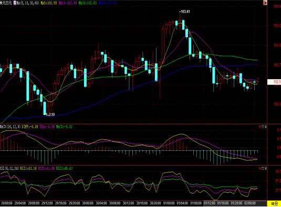Click the yellow 60分 period button
Viewport: 281px width, 207px height.
click(274, 204)
